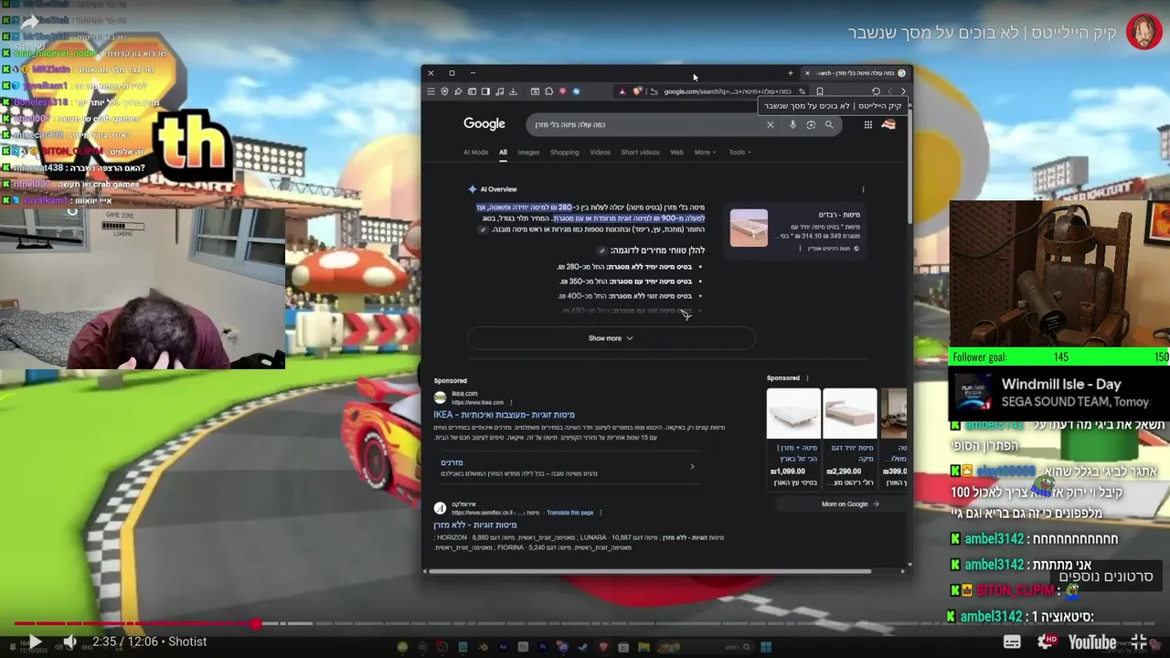This screenshot has width=1170, height=658.
Task: Reload the Google search page
Action: (x=876, y=91)
